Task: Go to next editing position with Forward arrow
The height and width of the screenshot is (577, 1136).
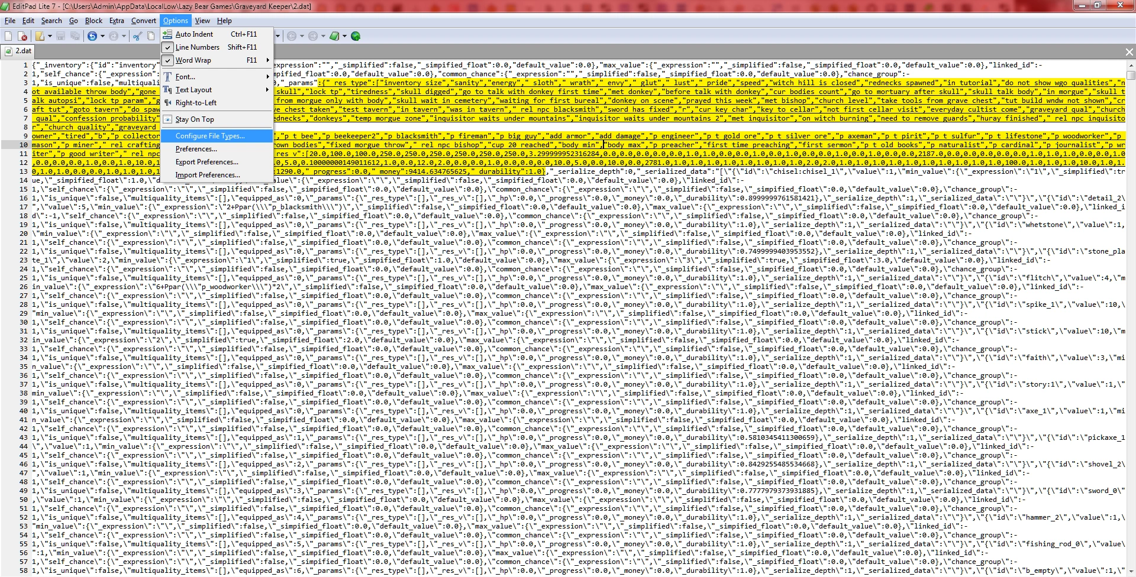Action: pos(313,36)
